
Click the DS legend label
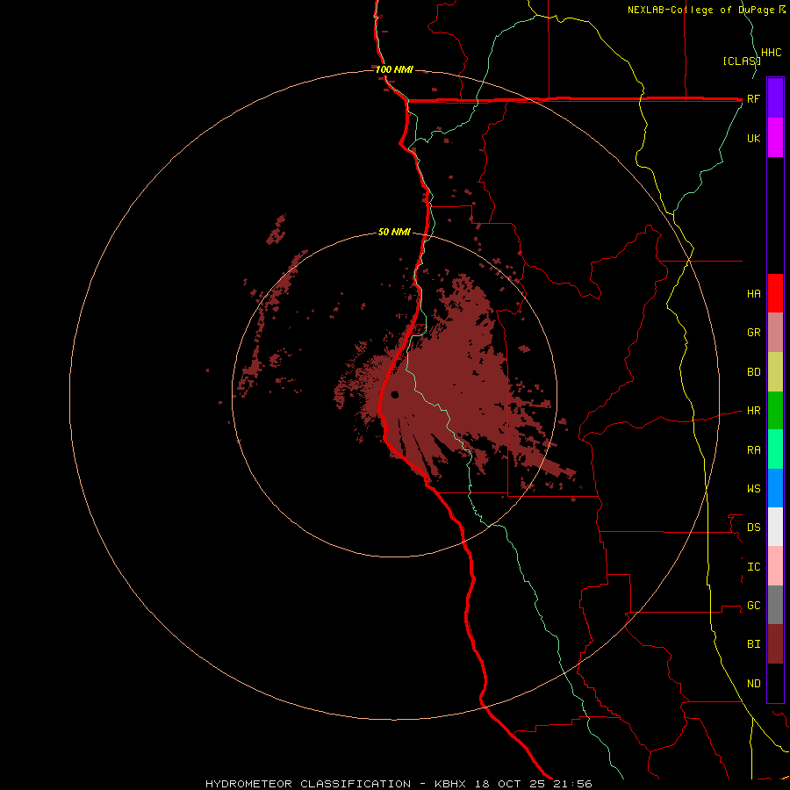point(753,528)
